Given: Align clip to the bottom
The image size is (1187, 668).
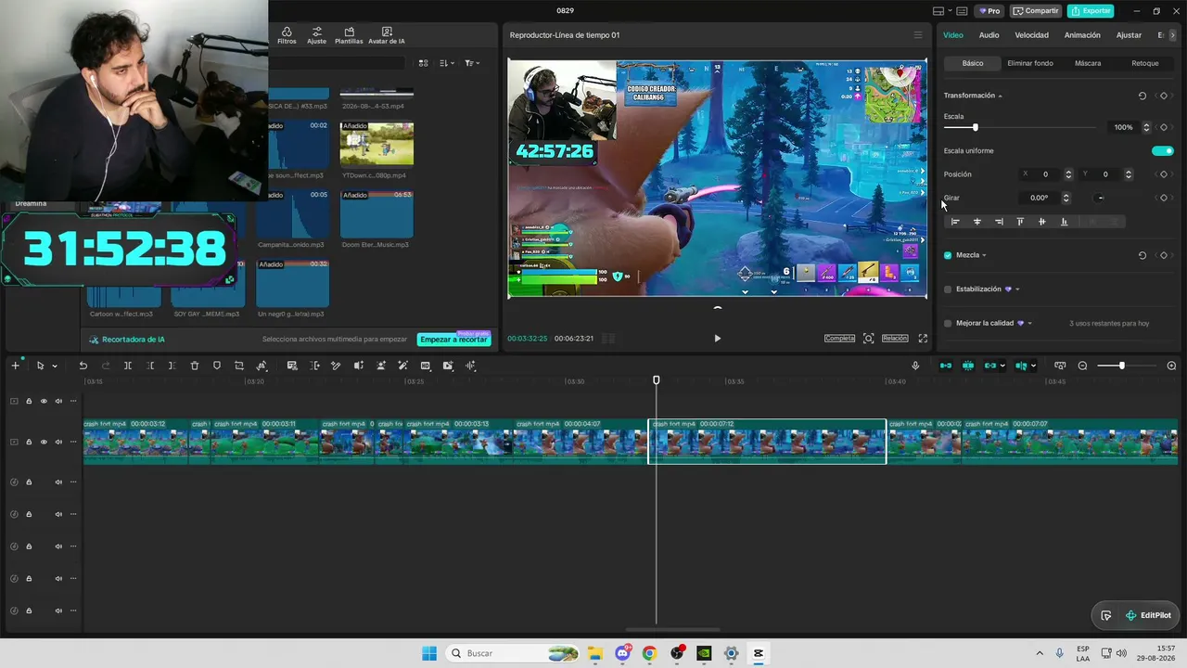Looking at the screenshot, I should coord(1064,222).
